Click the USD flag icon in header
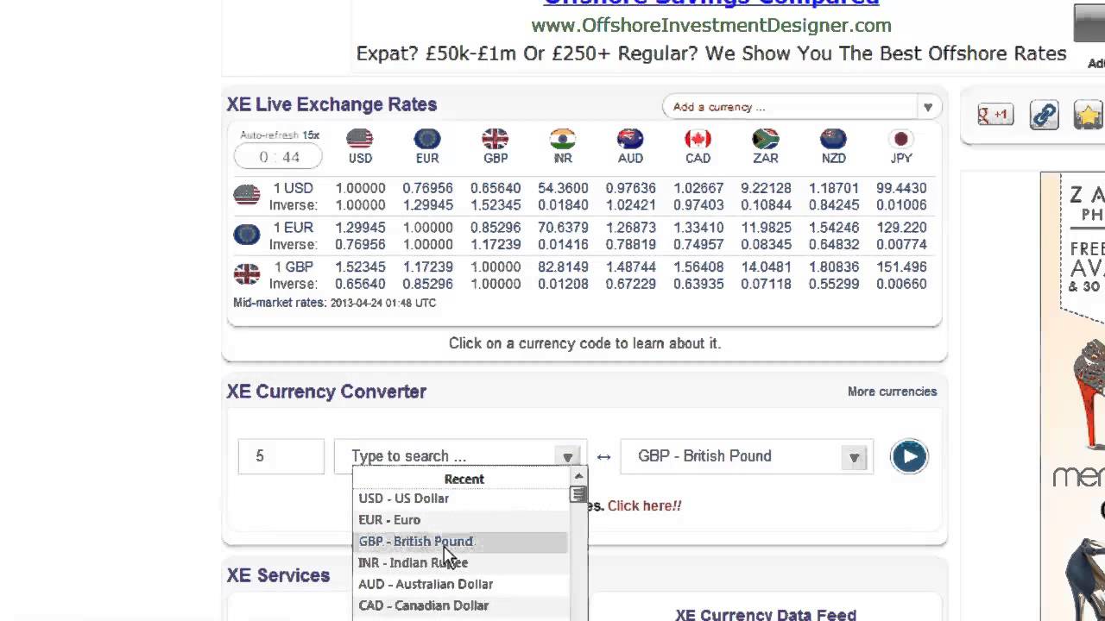This screenshot has height=621, width=1105. pos(360,139)
